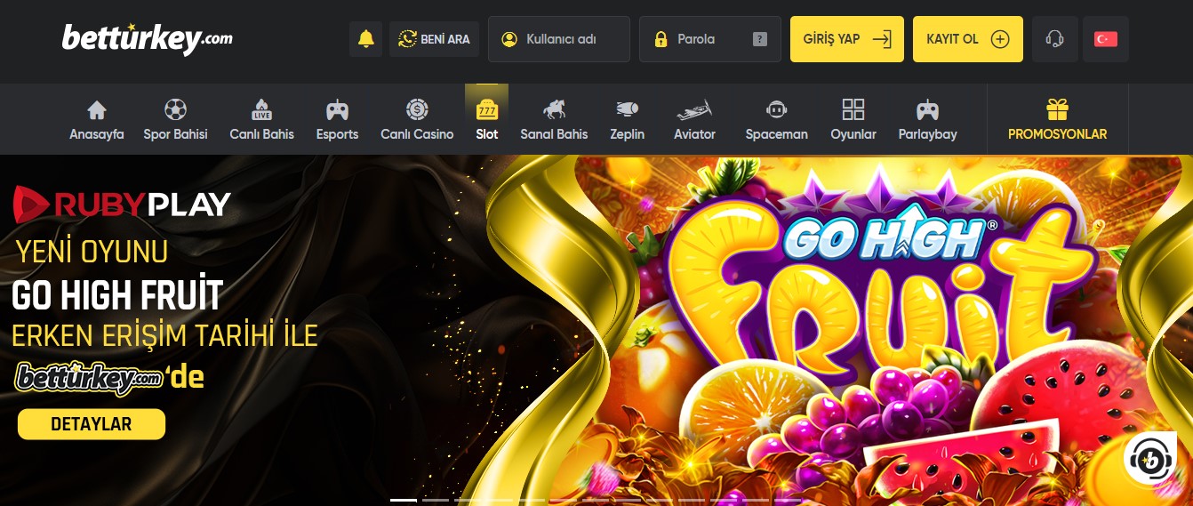Click the password help question mark icon
This screenshot has width=1193, height=506.
(x=759, y=39)
